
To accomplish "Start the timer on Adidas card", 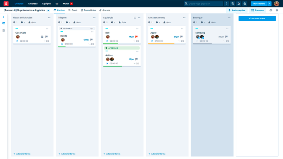I will click(x=107, y=63).
